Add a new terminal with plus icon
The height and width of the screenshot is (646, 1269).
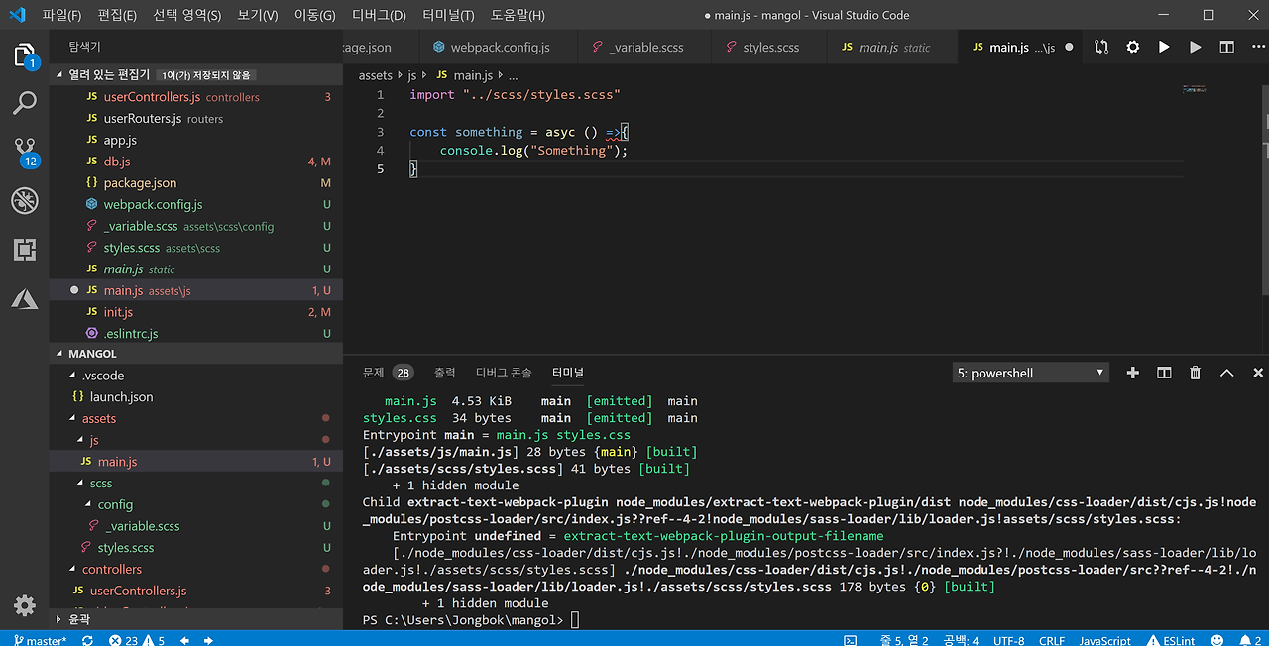1133,373
